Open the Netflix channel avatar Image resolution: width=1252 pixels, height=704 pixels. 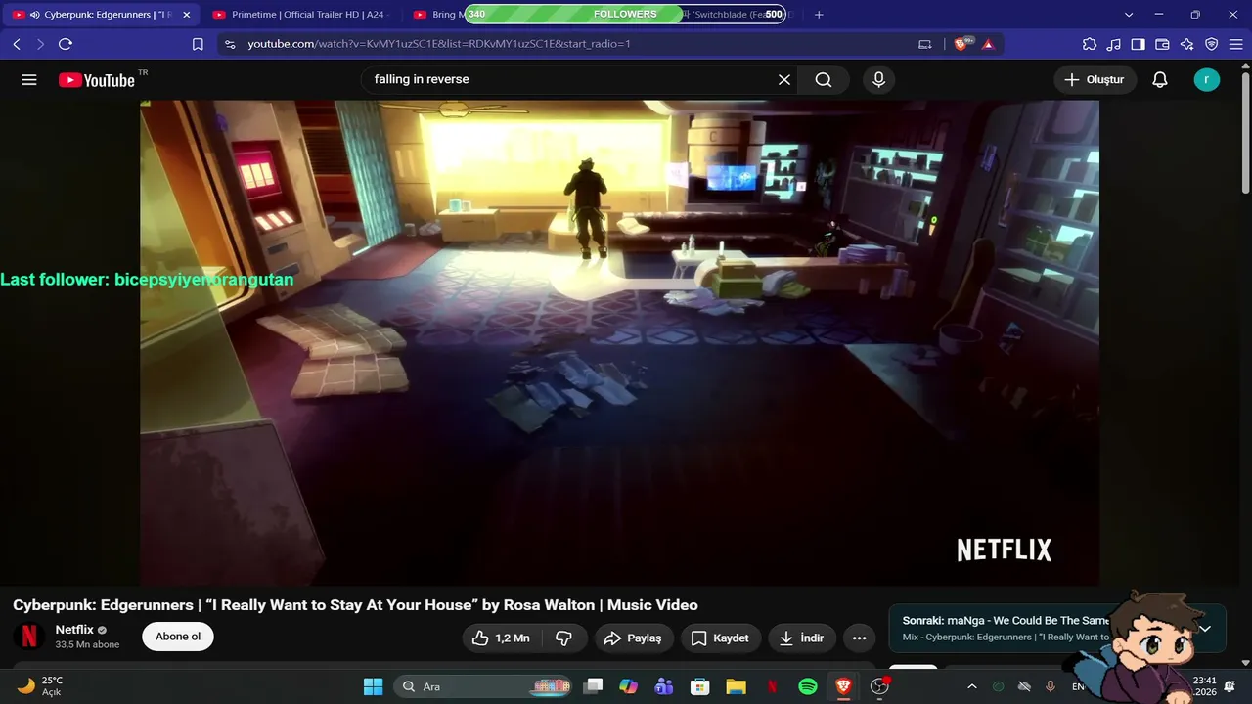29,637
